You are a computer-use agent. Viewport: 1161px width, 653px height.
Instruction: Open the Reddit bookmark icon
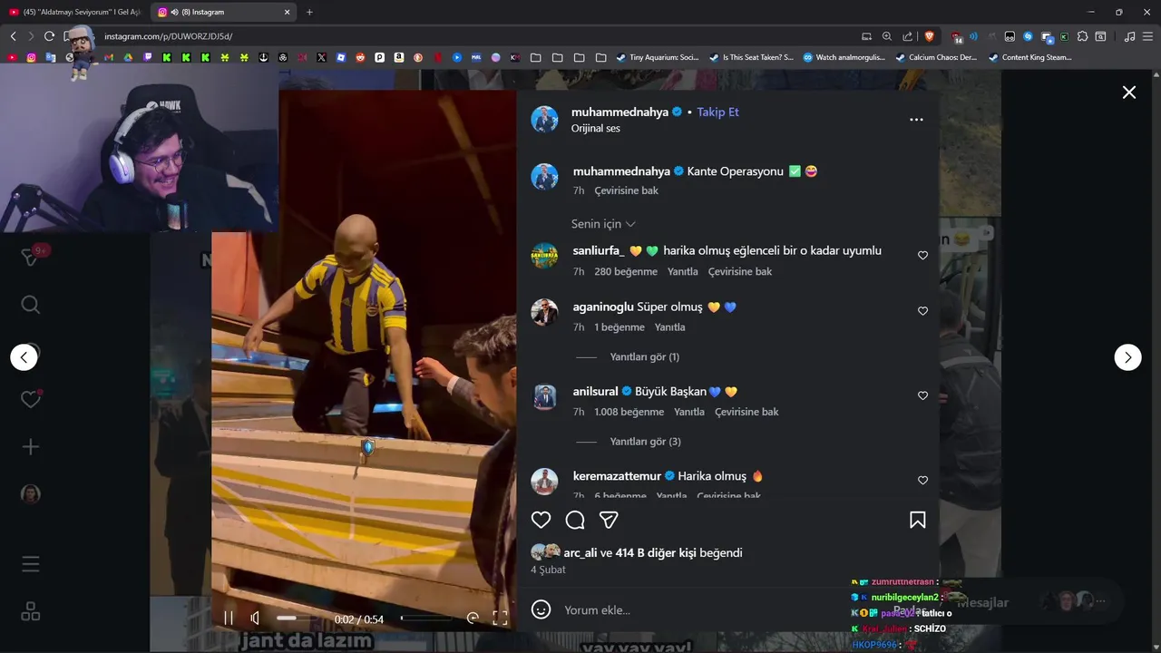(x=360, y=57)
